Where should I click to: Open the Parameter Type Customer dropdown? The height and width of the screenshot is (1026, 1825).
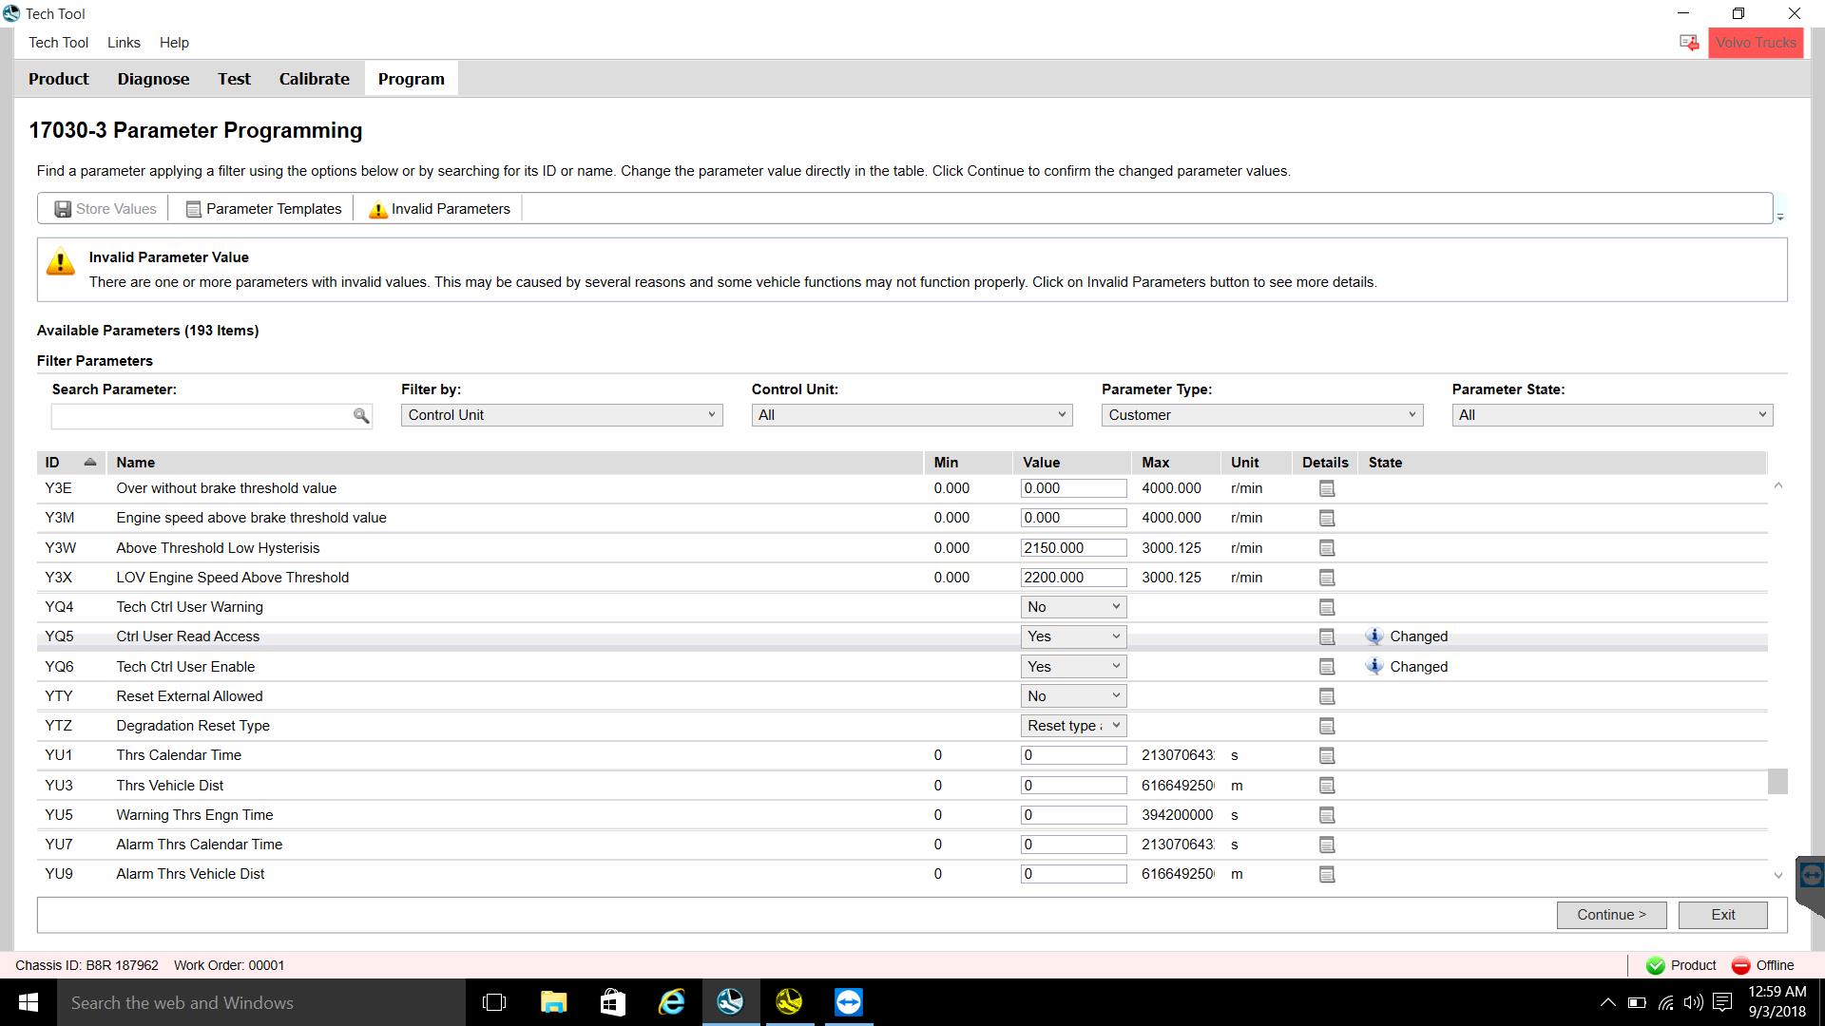pos(1261,415)
